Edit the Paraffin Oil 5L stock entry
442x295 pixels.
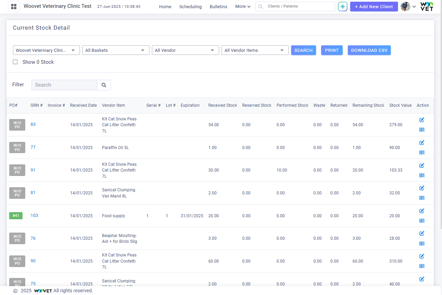(422, 143)
